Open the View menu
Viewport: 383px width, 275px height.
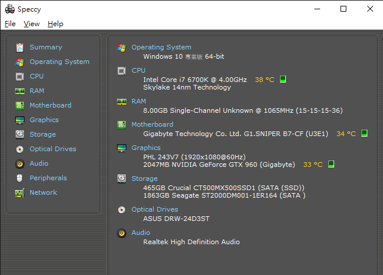pyautogui.click(x=31, y=24)
